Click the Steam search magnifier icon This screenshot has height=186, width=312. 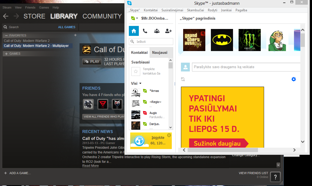pos(5,27)
